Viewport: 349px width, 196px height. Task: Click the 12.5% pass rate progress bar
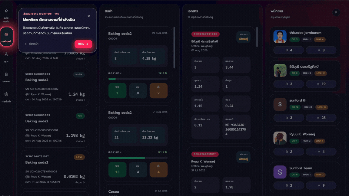pos(138,79)
